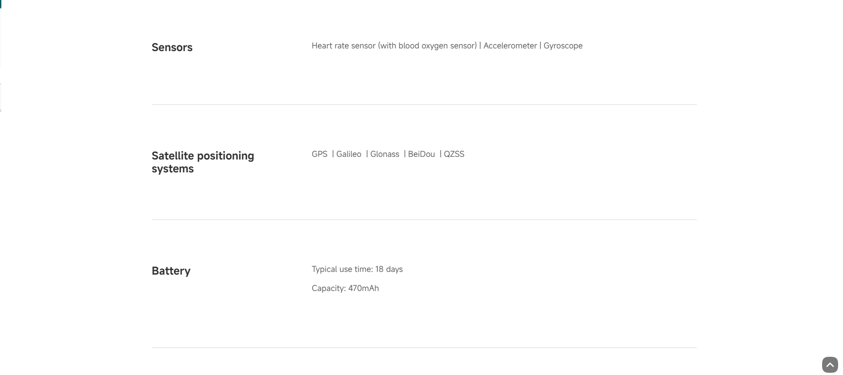Click the teal bar at top-left edge
Image resolution: width=843 pixels, height=375 pixels.
[1, 4]
